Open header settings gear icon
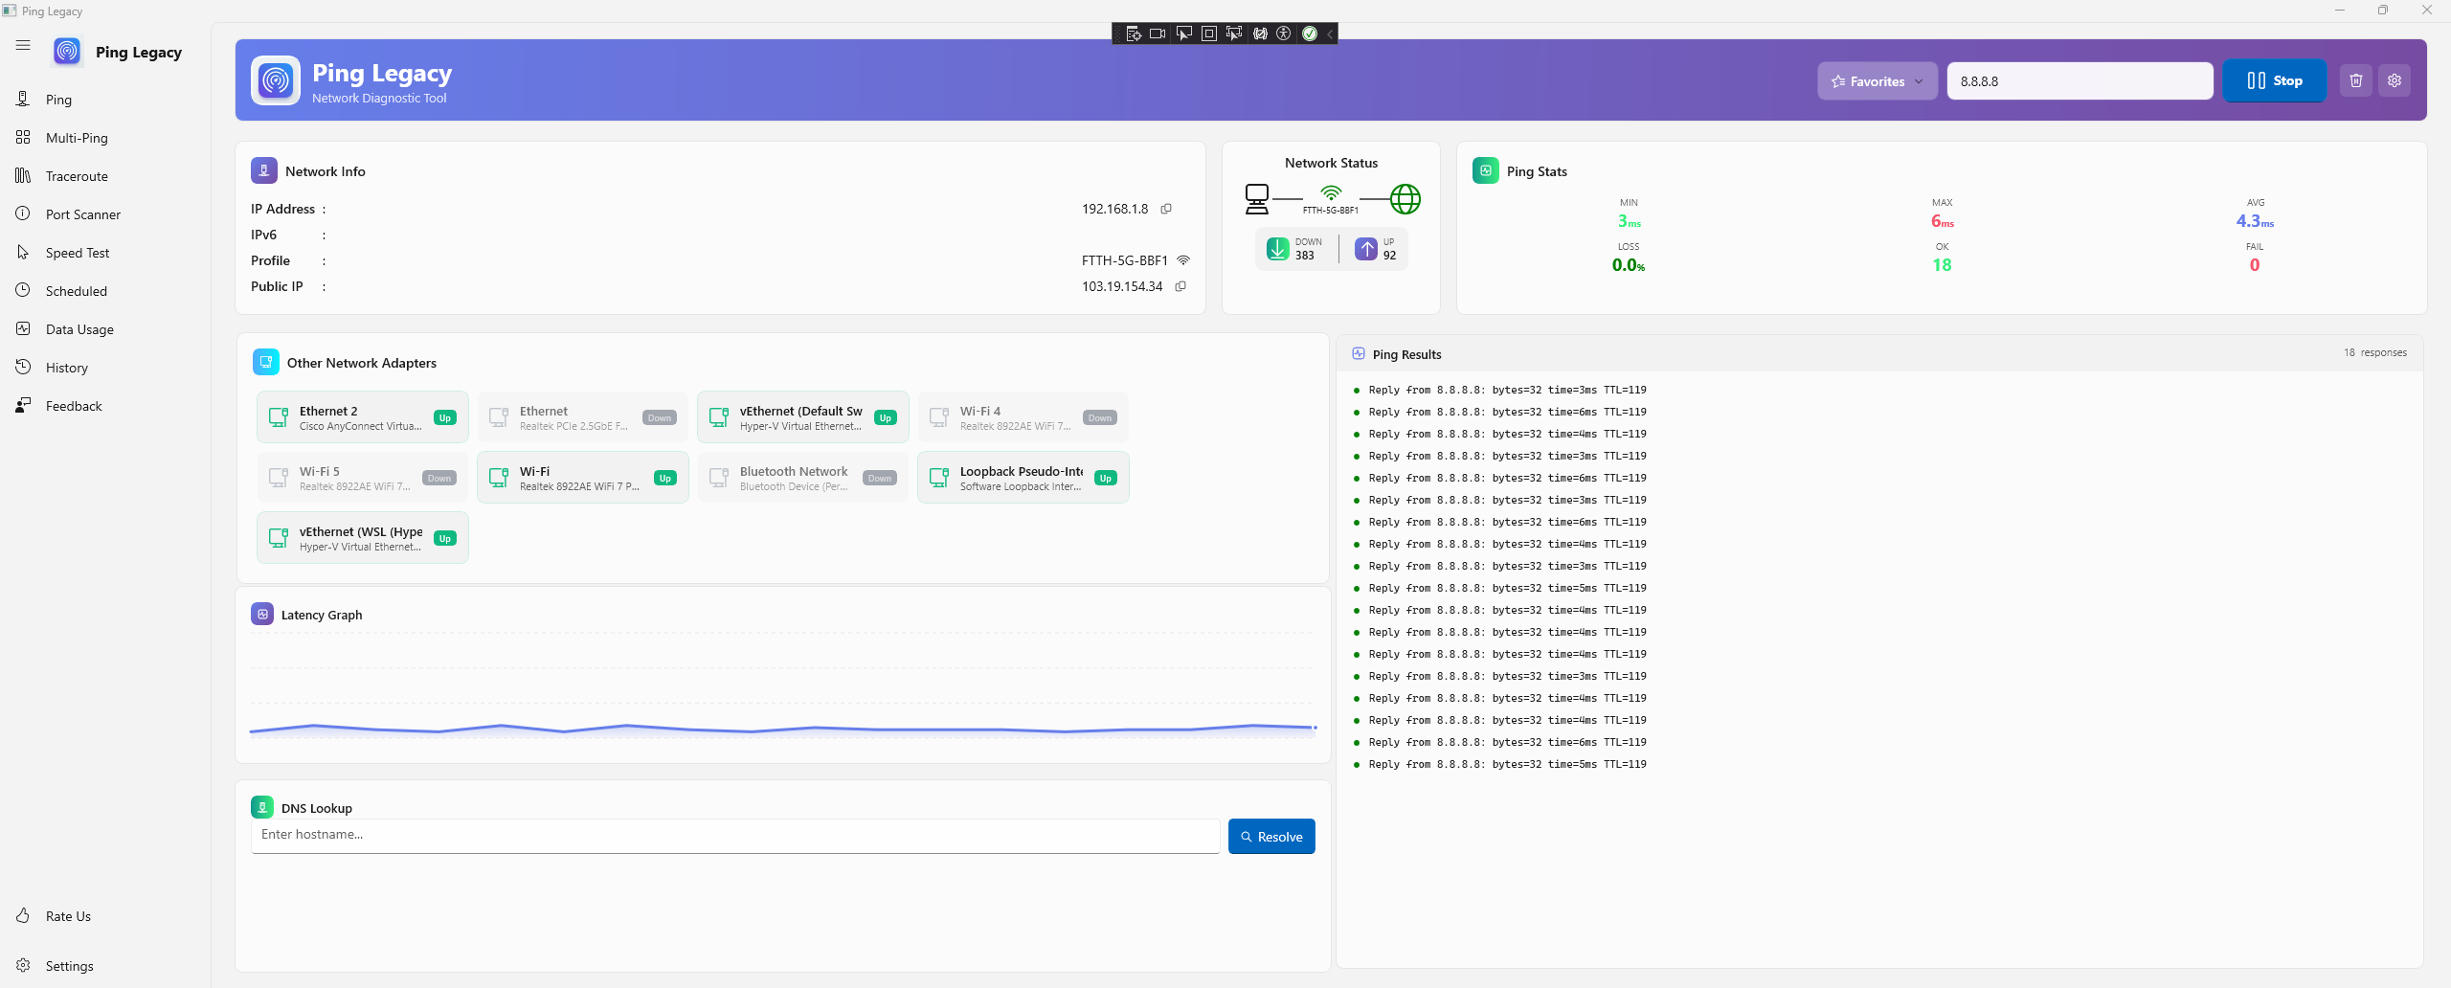Viewport: 2451px width, 988px height. [x=2395, y=80]
